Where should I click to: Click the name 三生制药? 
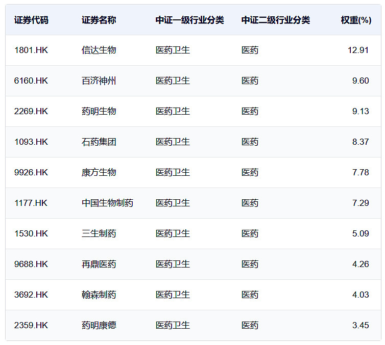click(x=99, y=234)
